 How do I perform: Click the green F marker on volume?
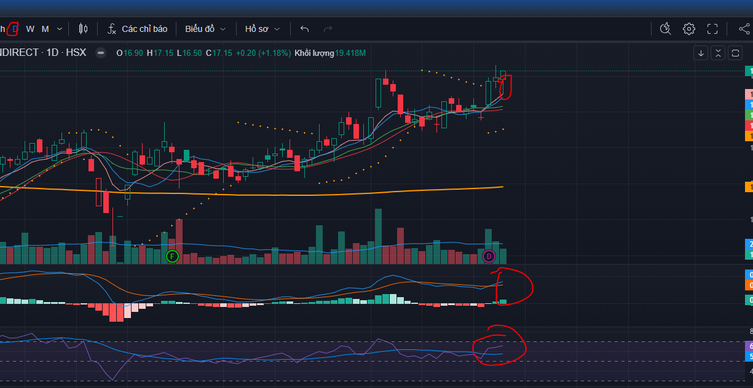172,256
